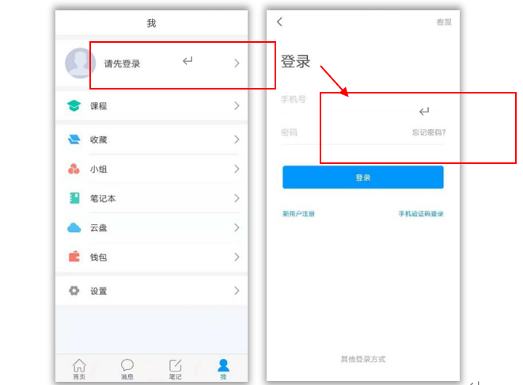Screen dimensions: 523x385
Task: Switch to the 消息 messages tab
Action: (x=127, y=369)
